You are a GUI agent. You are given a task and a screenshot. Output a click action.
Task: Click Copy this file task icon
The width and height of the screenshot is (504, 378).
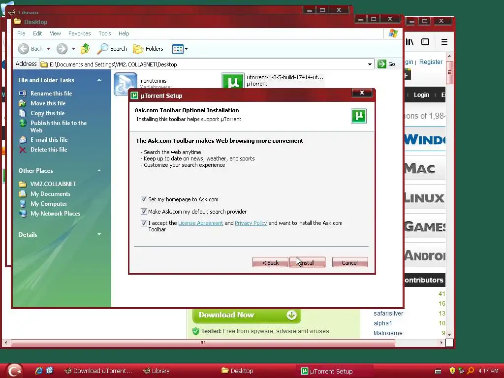(x=23, y=113)
